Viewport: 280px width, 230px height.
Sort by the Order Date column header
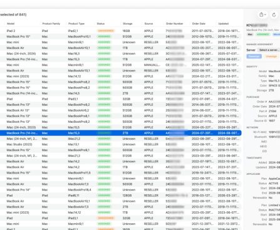pos(199,24)
